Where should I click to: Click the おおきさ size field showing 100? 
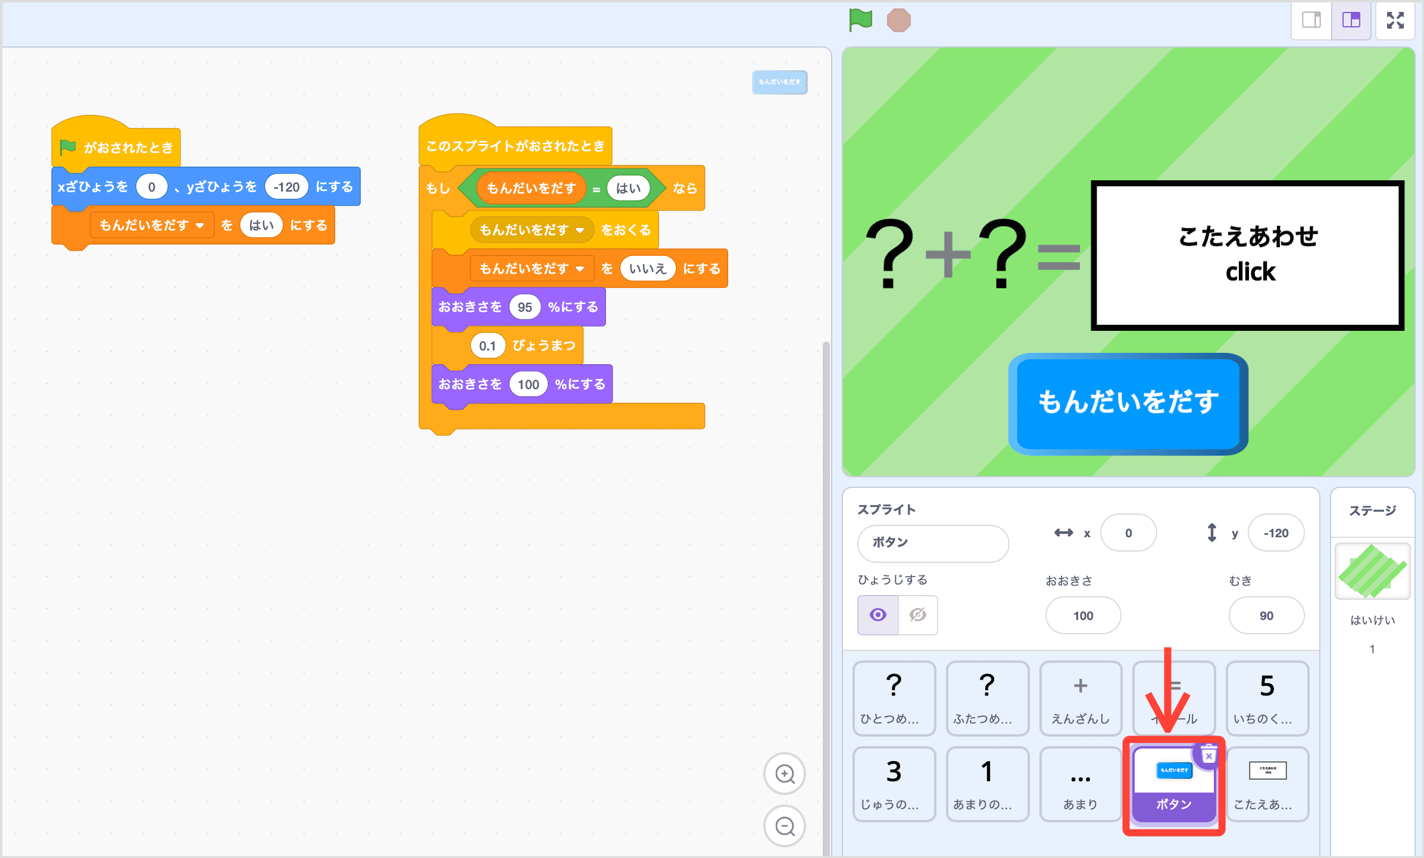1083,616
